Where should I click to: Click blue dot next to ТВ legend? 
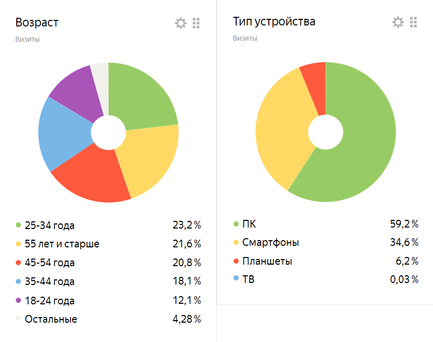tap(236, 279)
